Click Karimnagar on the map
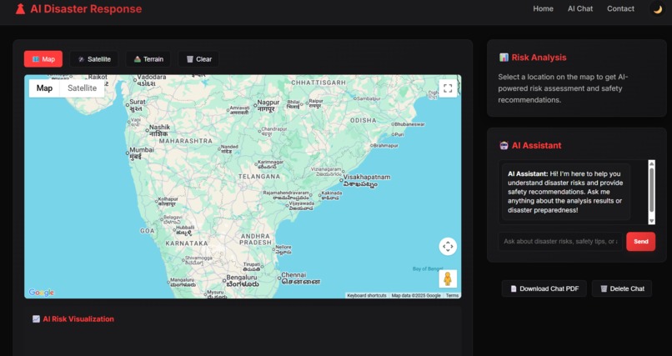 click(x=270, y=164)
